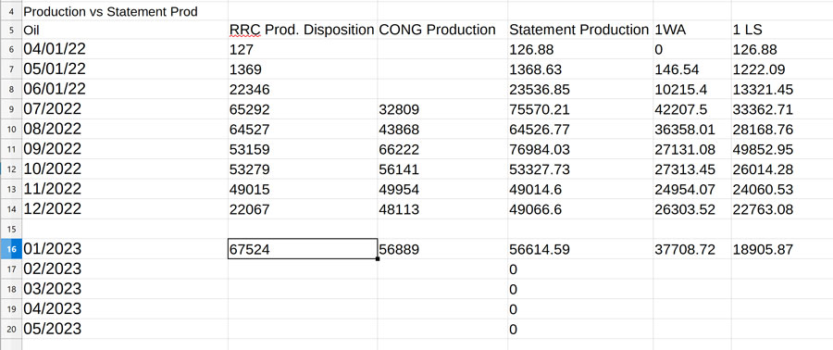Select date cell 04/01/22
This screenshot has height=350, width=833.
125,49
